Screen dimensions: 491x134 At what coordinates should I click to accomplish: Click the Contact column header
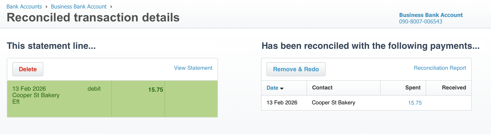pos(322,88)
